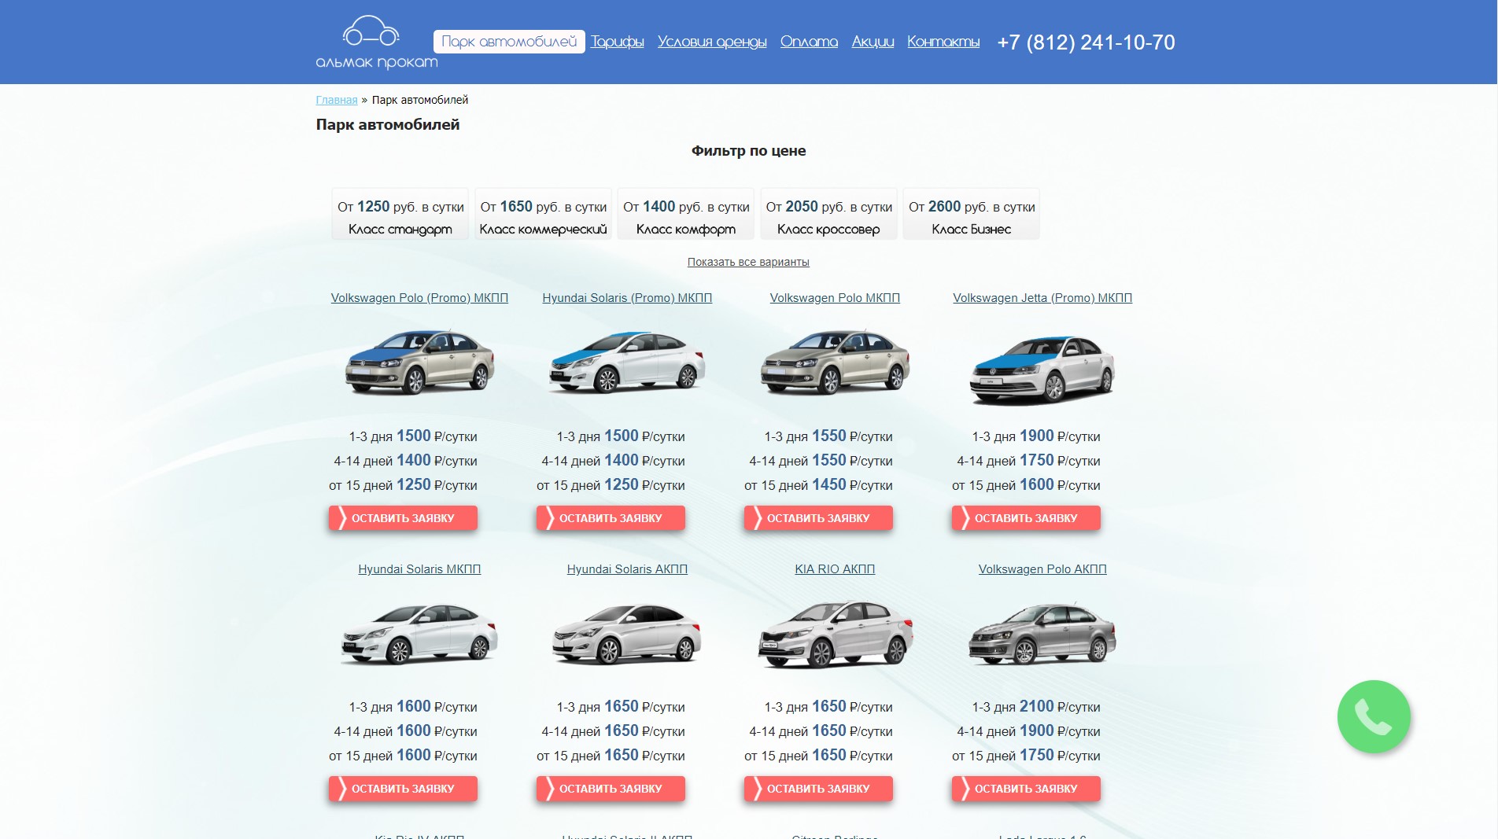
Task: Оставить заявку for Volkswagen Polo АКПП
Action: click(x=1026, y=789)
